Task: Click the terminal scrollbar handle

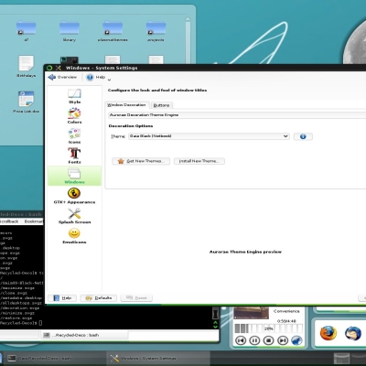Action: pos(215,313)
